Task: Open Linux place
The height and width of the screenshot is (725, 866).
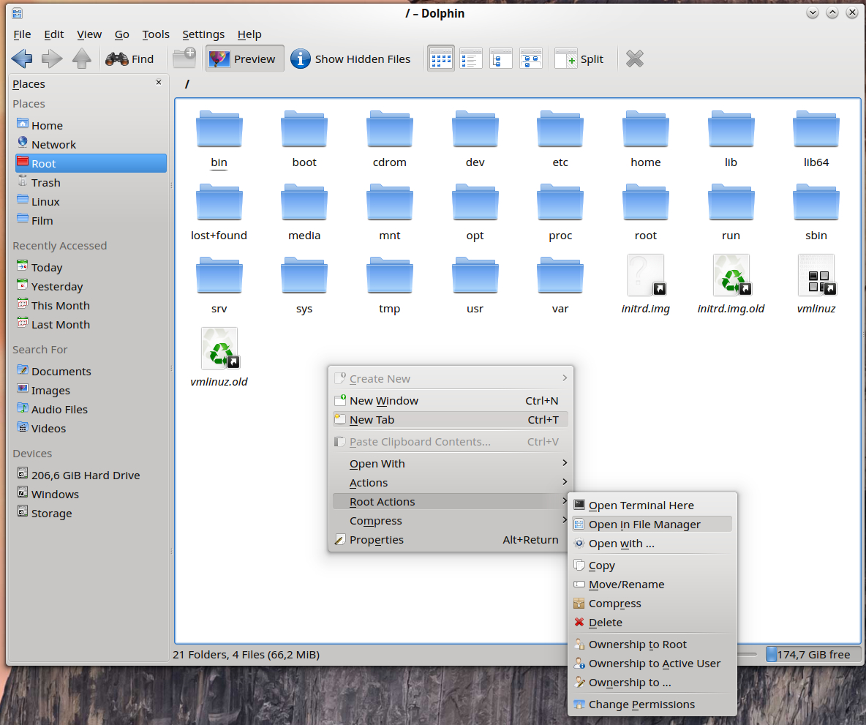Action: 91,202
